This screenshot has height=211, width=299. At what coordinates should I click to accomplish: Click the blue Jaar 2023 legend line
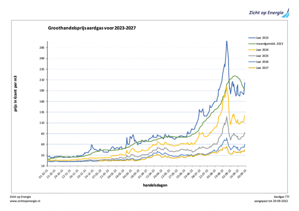253,38
